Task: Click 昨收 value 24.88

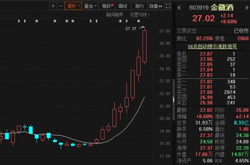Action: point(242,142)
